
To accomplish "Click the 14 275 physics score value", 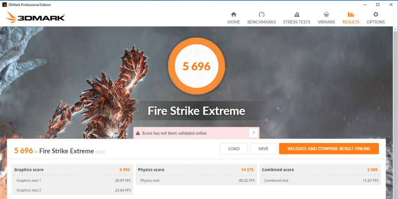I will 247,170.
